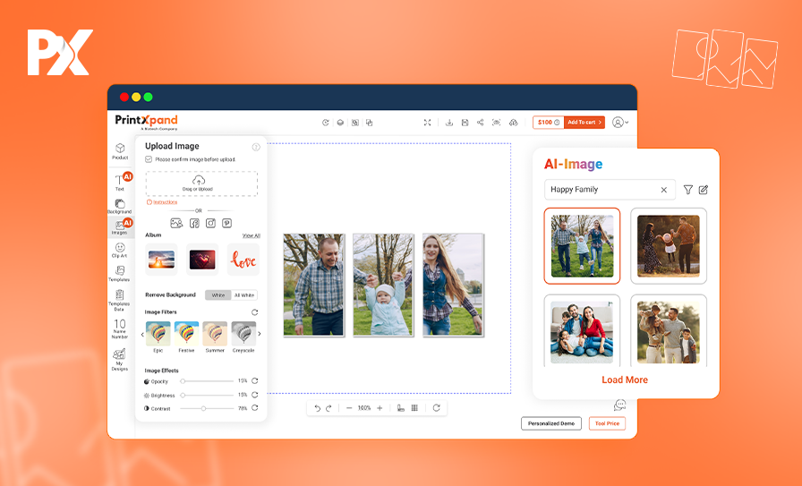Click the $100 price info button

[549, 123]
